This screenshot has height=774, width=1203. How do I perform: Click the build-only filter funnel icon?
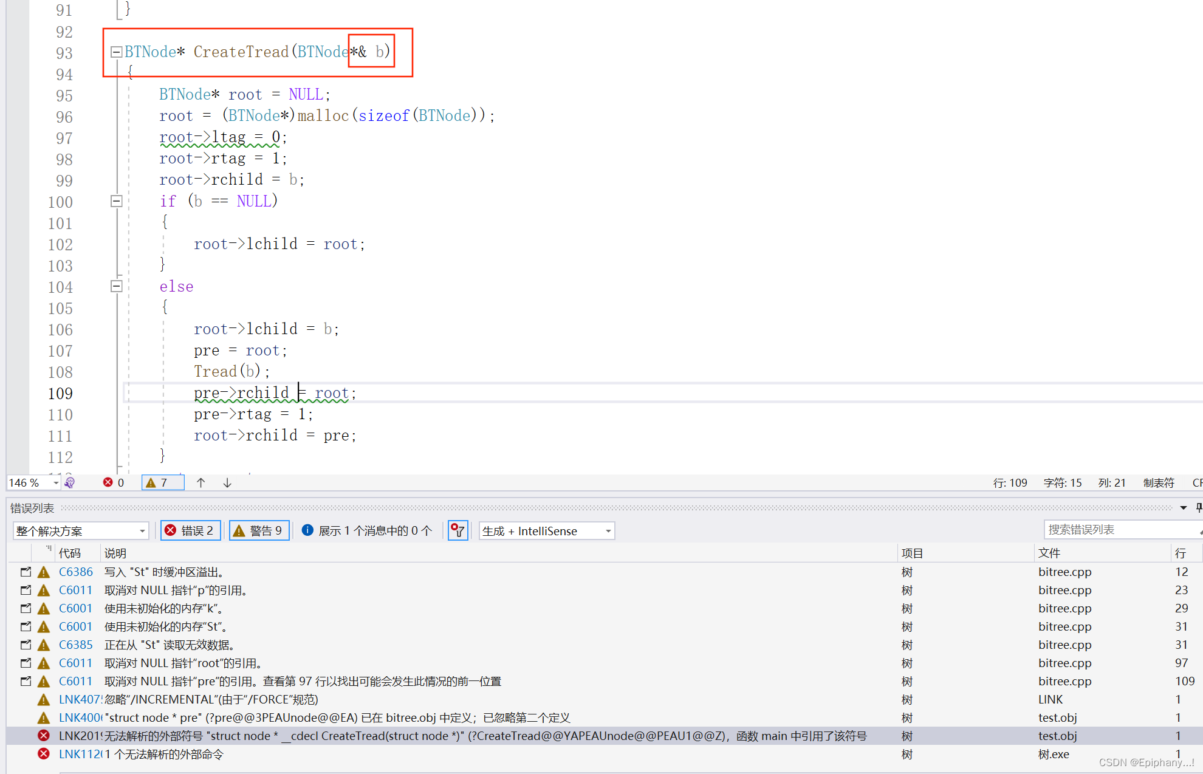[458, 531]
